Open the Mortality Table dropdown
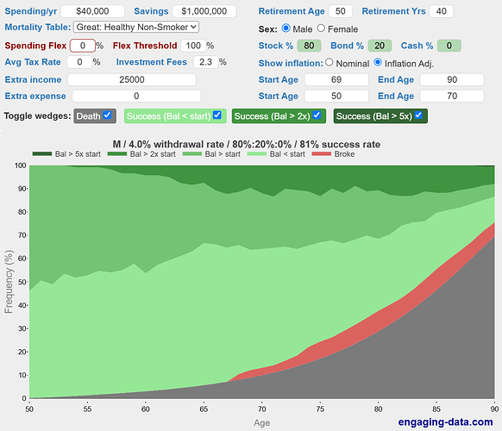Image resolution: width=502 pixels, height=431 pixels. coord(136,28)
